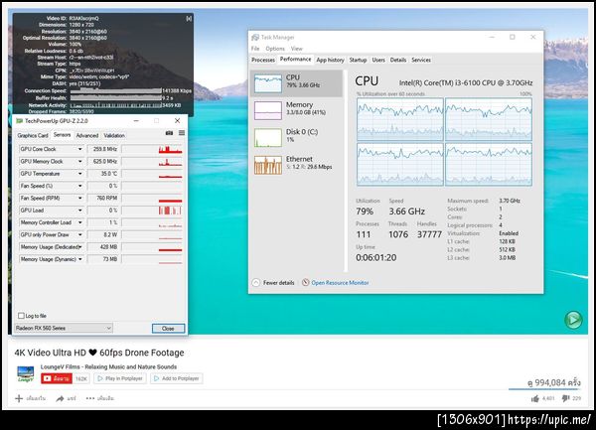Expand the Fan Speed (%) sensor dropdown
The width and height of the screenshot is (596, 430).
click(x=79, y=186)
